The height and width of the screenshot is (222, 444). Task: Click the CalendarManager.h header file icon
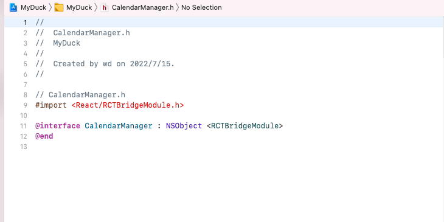click(x=105, y=8)
